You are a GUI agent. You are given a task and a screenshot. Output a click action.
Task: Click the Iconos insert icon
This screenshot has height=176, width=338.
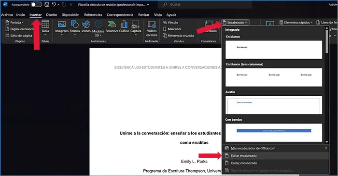[86, 24]
